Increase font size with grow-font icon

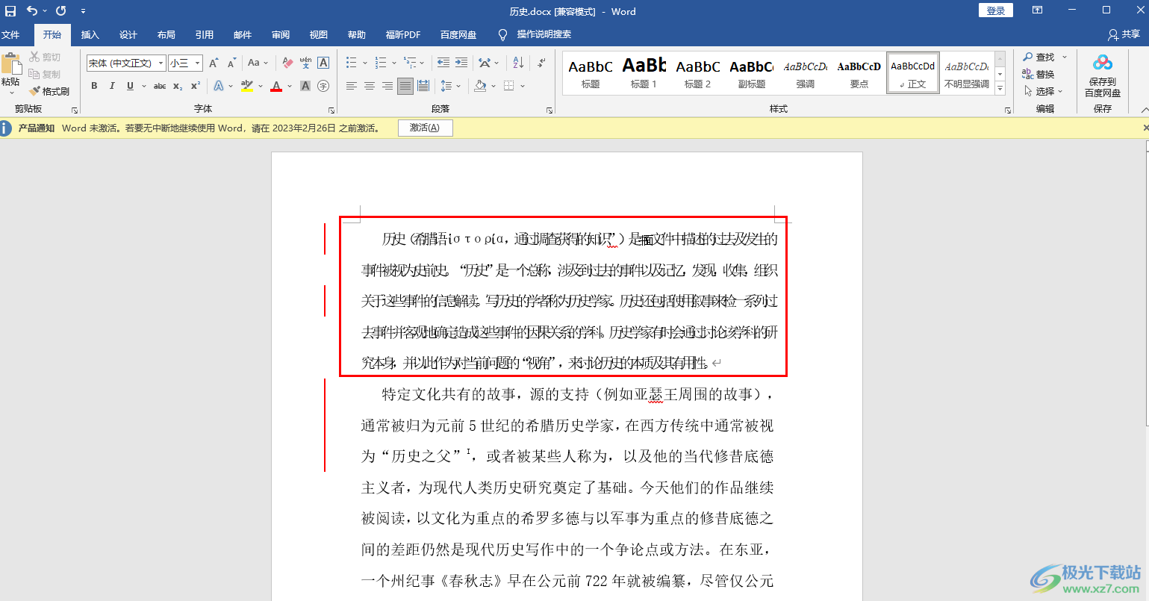click(x=214, y=63)
